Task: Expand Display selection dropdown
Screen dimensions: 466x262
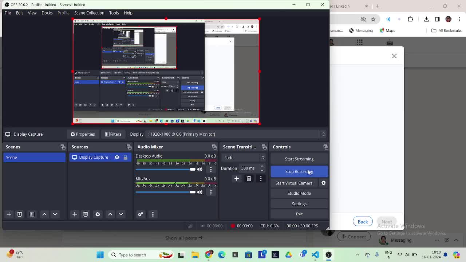Action: pyautogui.click(x=323, y=134)
